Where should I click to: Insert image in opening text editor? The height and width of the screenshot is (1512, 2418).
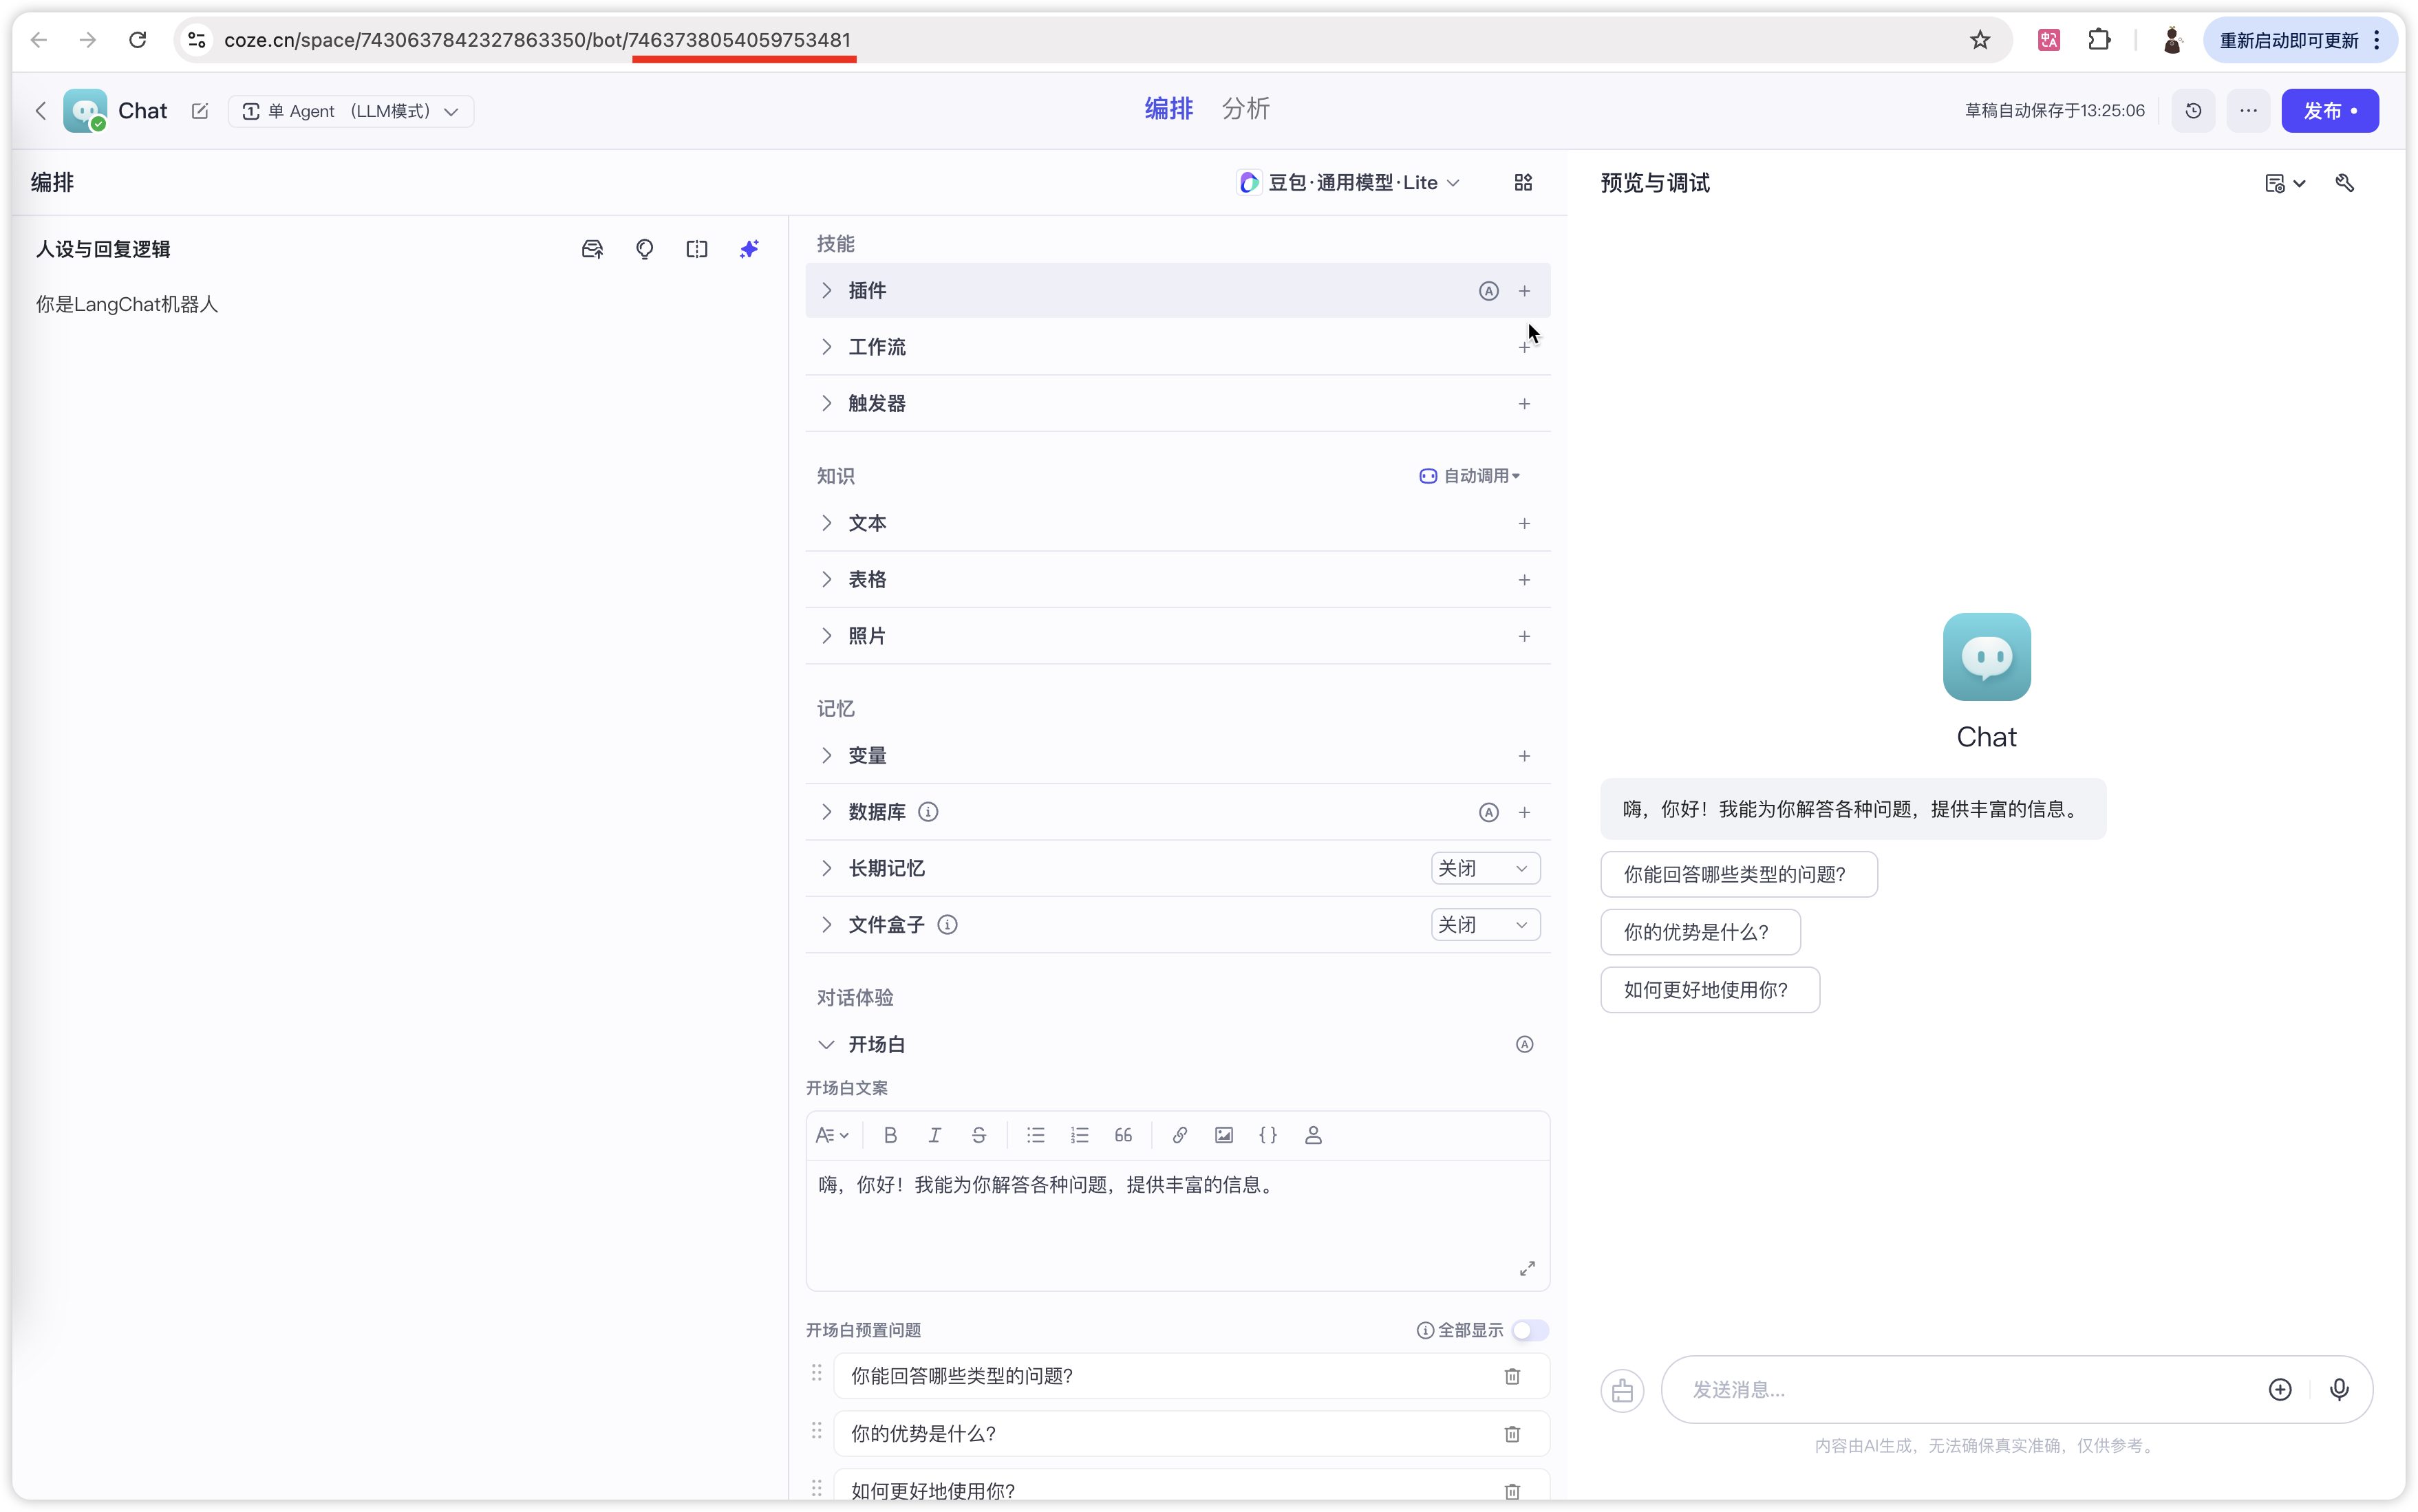click(1223, 1135)
